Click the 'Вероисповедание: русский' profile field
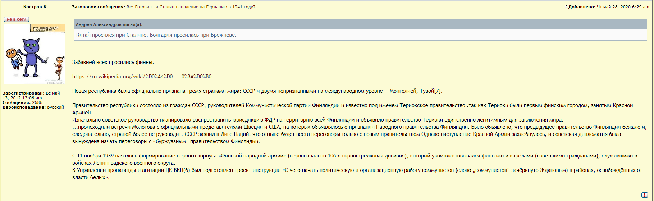This screenshot has height=201, width=654. 33,107
